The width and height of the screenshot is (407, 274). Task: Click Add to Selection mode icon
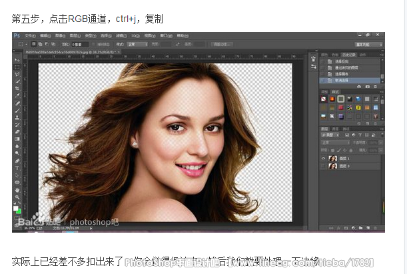point(40,44)
